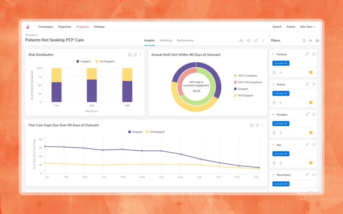Click the Engaged legend swatch in Risk Distribution
The image size is (343, 214).
pos(78,62)
